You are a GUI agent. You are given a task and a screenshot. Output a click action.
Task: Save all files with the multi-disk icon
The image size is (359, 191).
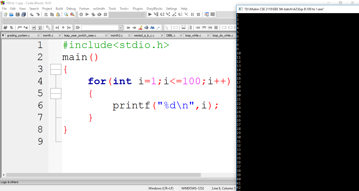click(x=24, y=14)
